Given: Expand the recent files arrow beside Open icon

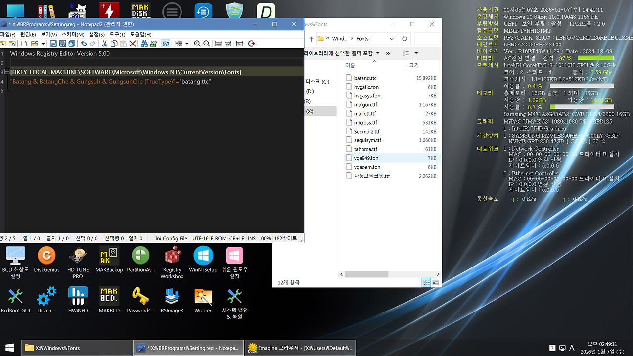Looking at the screenshot, I should click(43, 44).
